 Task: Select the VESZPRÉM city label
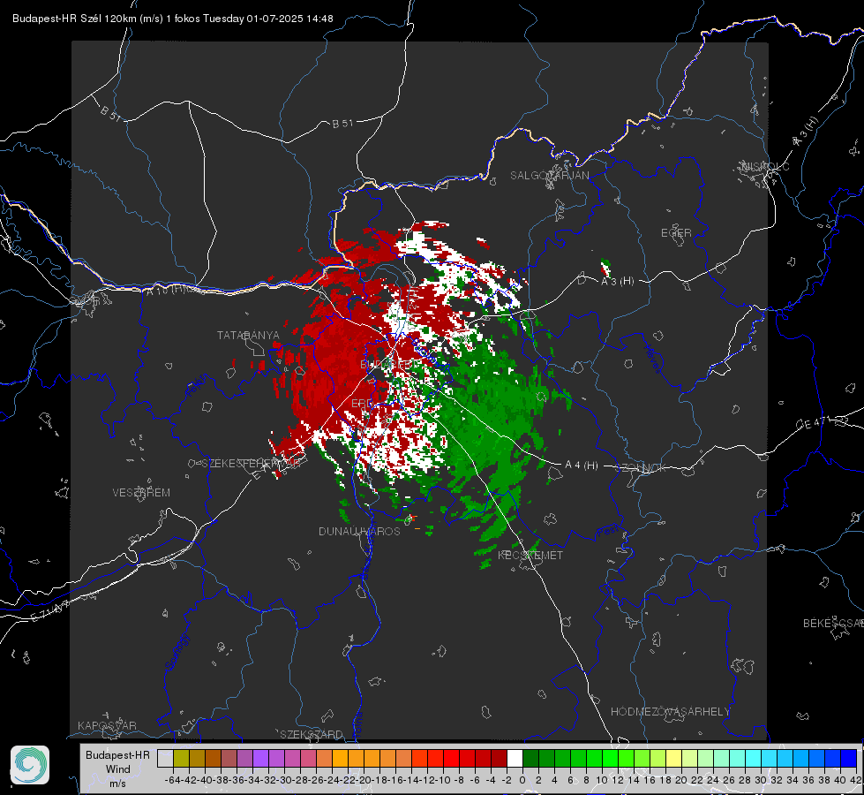141,492
